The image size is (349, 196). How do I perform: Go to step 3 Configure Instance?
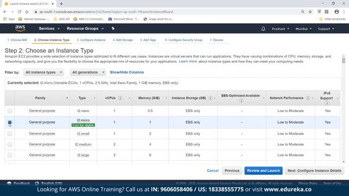91,40
